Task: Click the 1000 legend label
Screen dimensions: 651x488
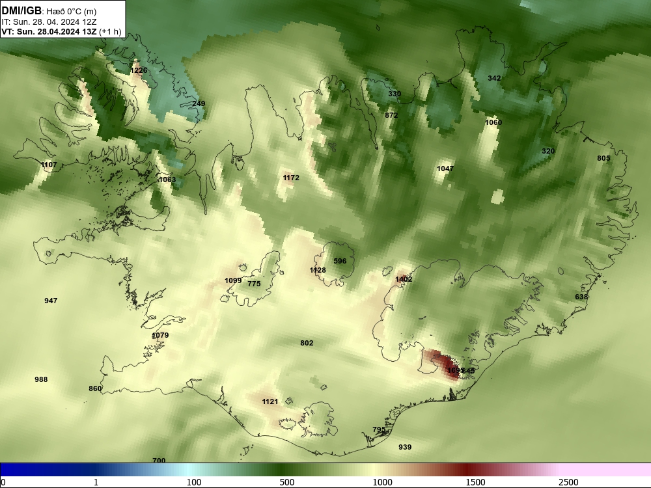Action: pos(382,482)
